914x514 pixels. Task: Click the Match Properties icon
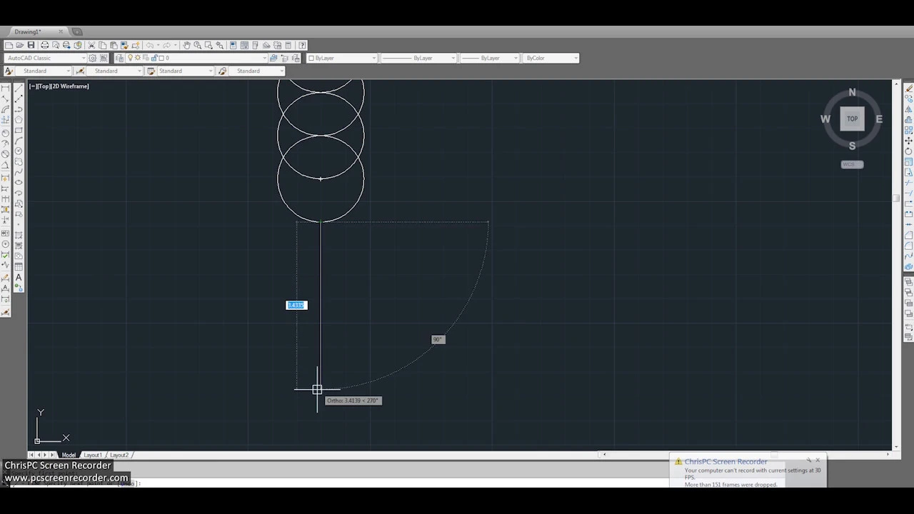(x=125, y=45)
